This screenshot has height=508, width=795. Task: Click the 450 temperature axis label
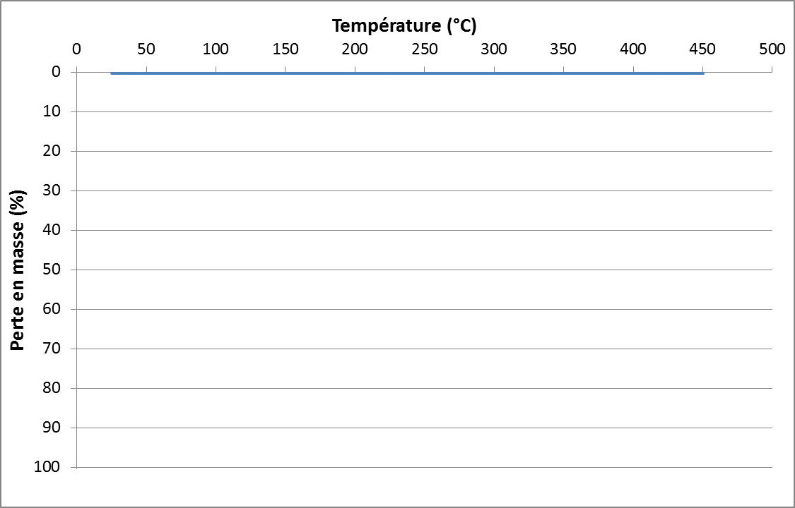pos(702,49)
